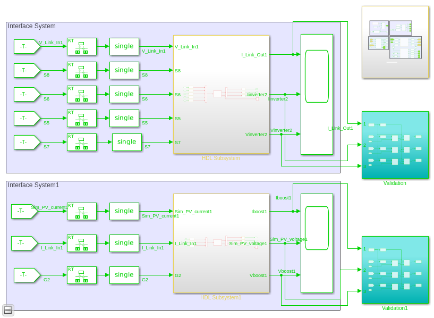Select the Sim_PV_current1 From tag block
Image resolution: width=434 pixels, height=318 pixels.
24,211
